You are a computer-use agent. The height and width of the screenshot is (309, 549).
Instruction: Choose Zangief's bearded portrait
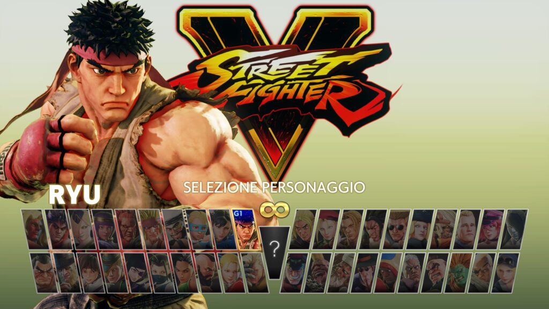(209, 273)
